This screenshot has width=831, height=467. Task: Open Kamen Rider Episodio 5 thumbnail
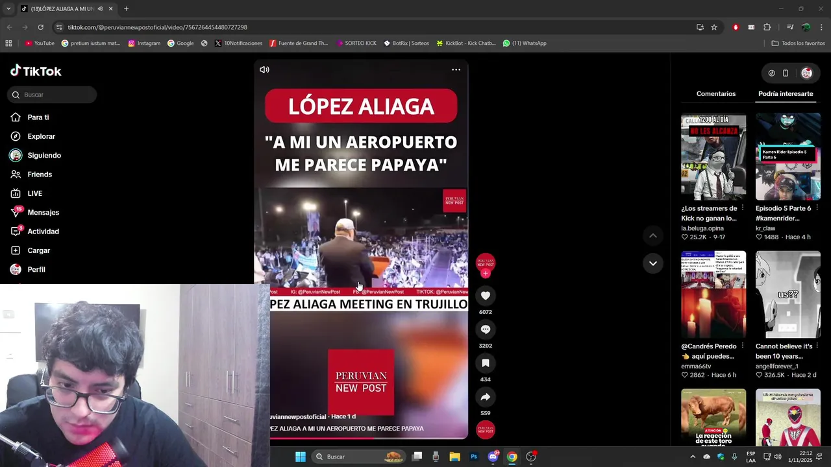pos(788,157)
